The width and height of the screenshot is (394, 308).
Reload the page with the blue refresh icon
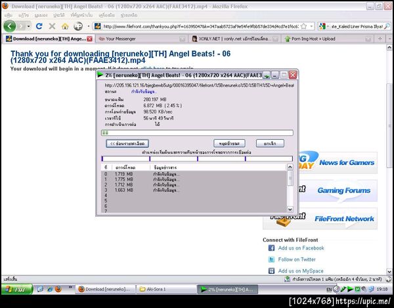coord(39,26)
